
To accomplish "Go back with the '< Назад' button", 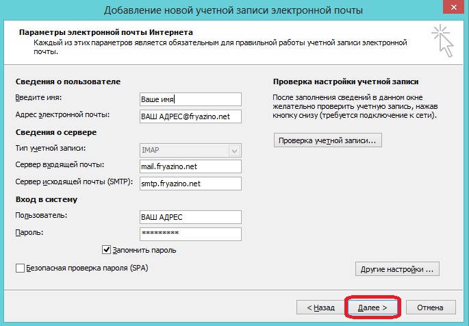I will (x=320, y=308).
